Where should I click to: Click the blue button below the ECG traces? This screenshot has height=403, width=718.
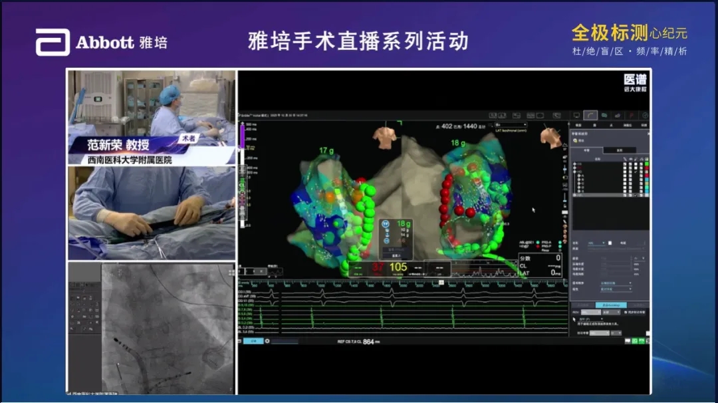pos(252,341)
